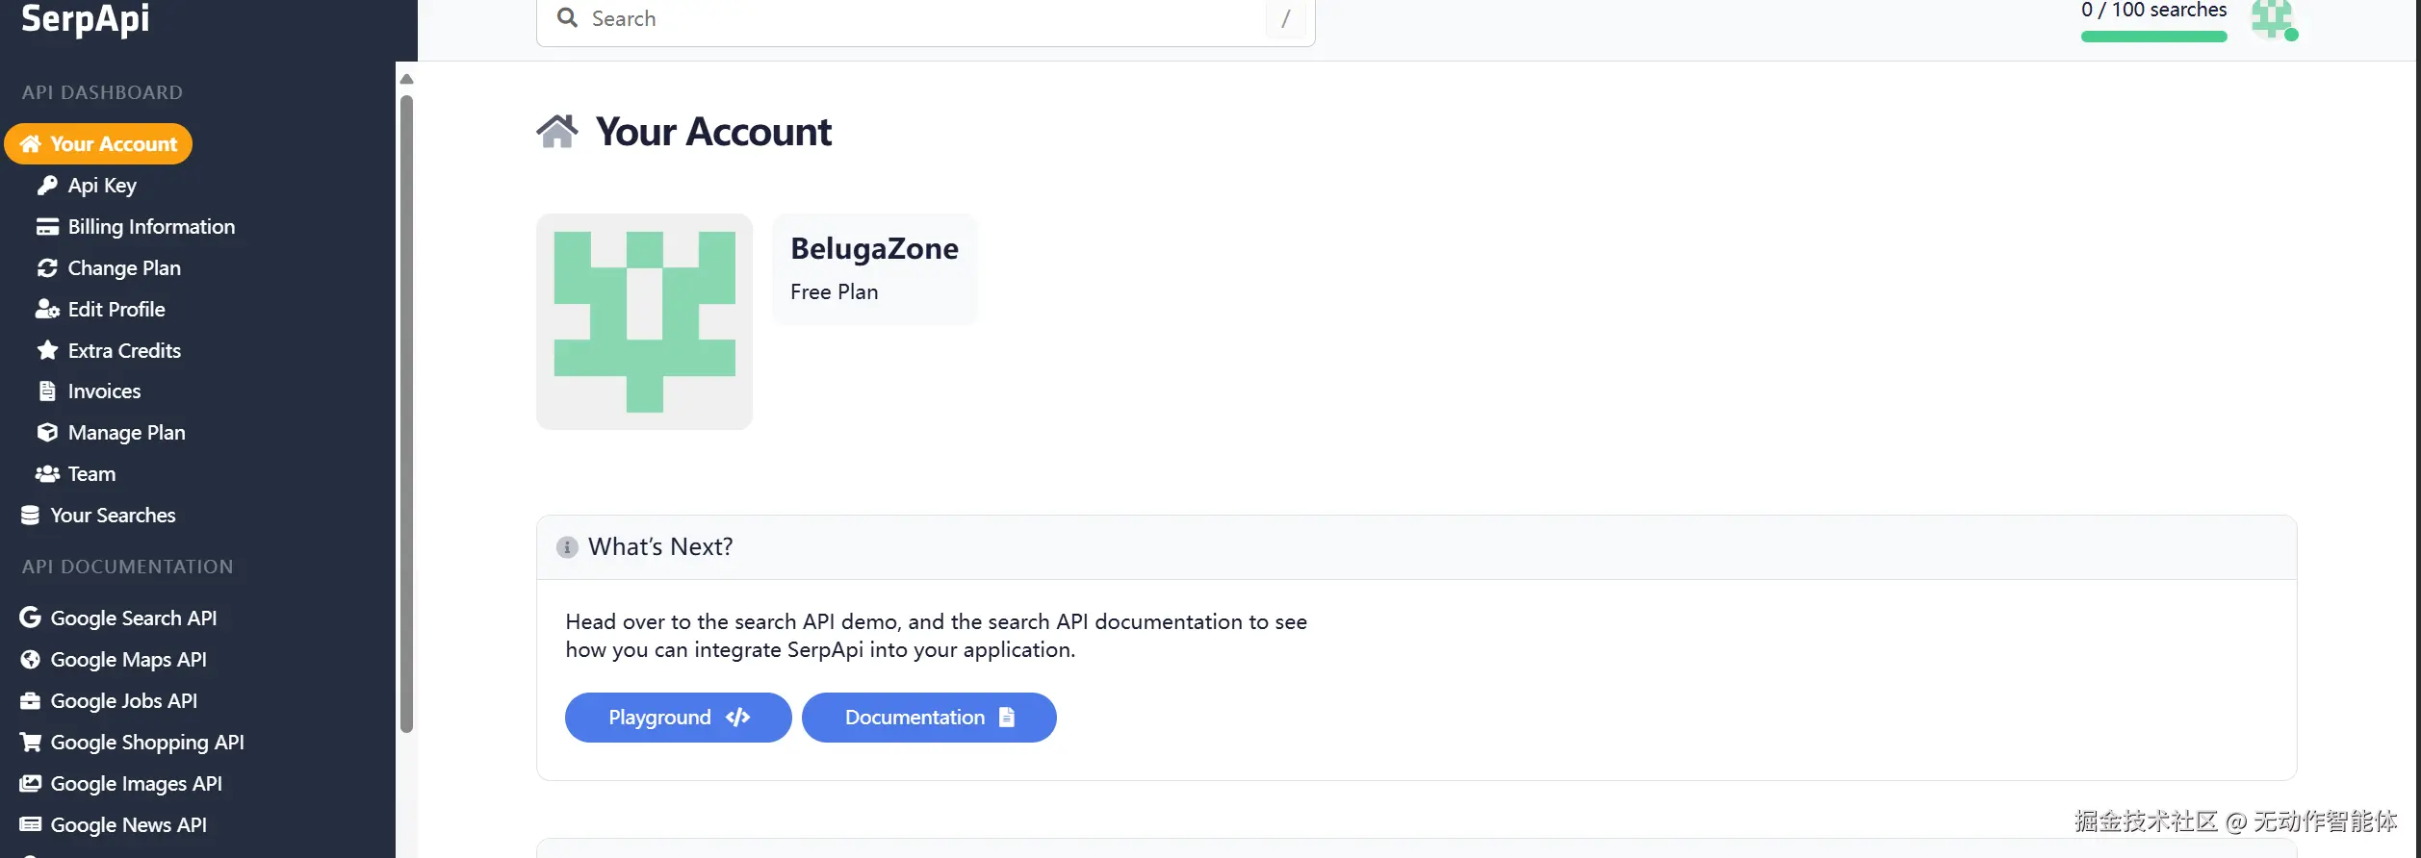This screenshot has width=2421, height=858.
Task: Open Edit Profile
Action: [116, 309]
